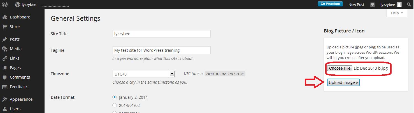Viewport: 414px width, 113px height.
Task: Open the Dashboard gauge icon
Action: (x=5, y=17)
